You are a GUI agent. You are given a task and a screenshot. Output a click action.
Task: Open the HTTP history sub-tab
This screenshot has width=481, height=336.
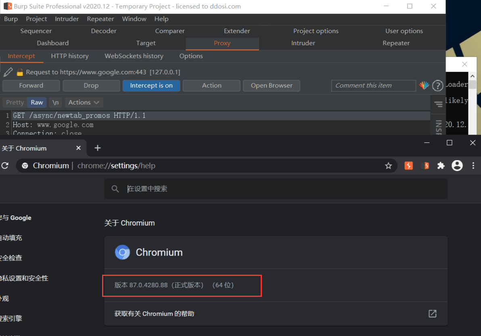point(70,56)
